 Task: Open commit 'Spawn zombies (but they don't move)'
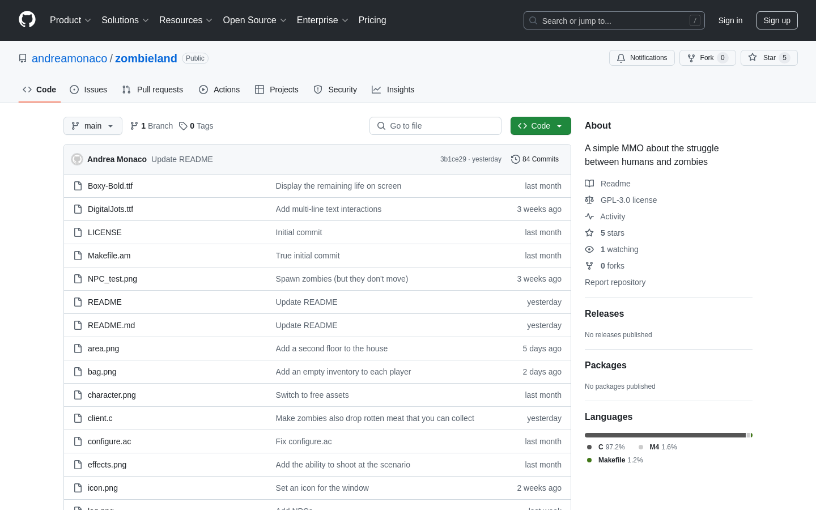click(x=342, y=279)
